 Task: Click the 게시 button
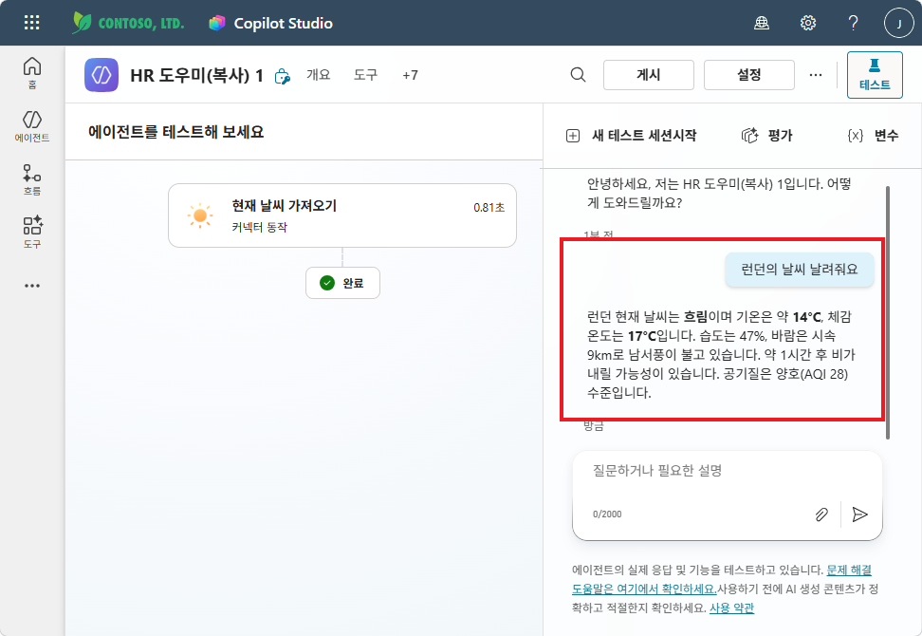point(649,75)
